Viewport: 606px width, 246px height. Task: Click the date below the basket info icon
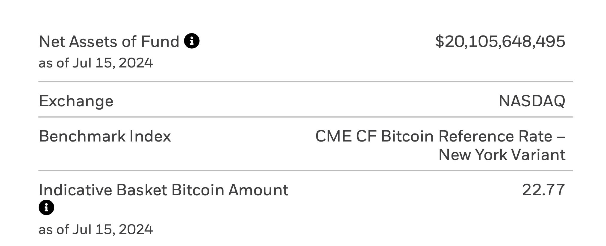96,230
